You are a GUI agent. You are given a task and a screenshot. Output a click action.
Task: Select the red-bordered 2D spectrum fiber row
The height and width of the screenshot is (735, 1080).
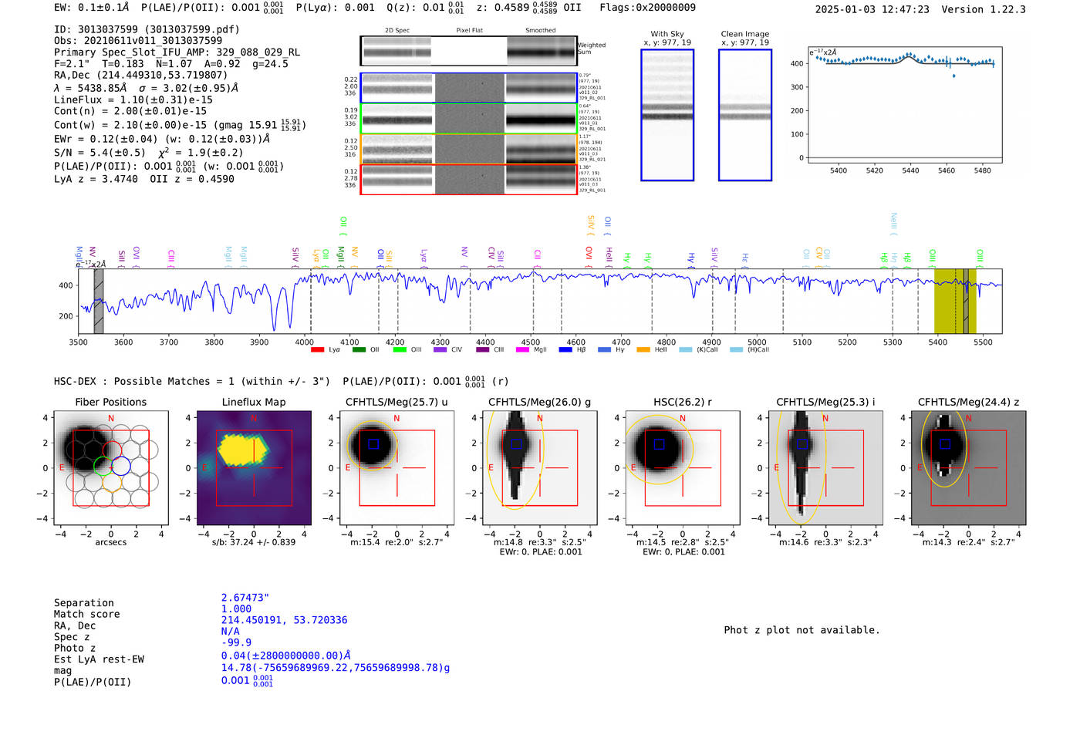(469, 179)
